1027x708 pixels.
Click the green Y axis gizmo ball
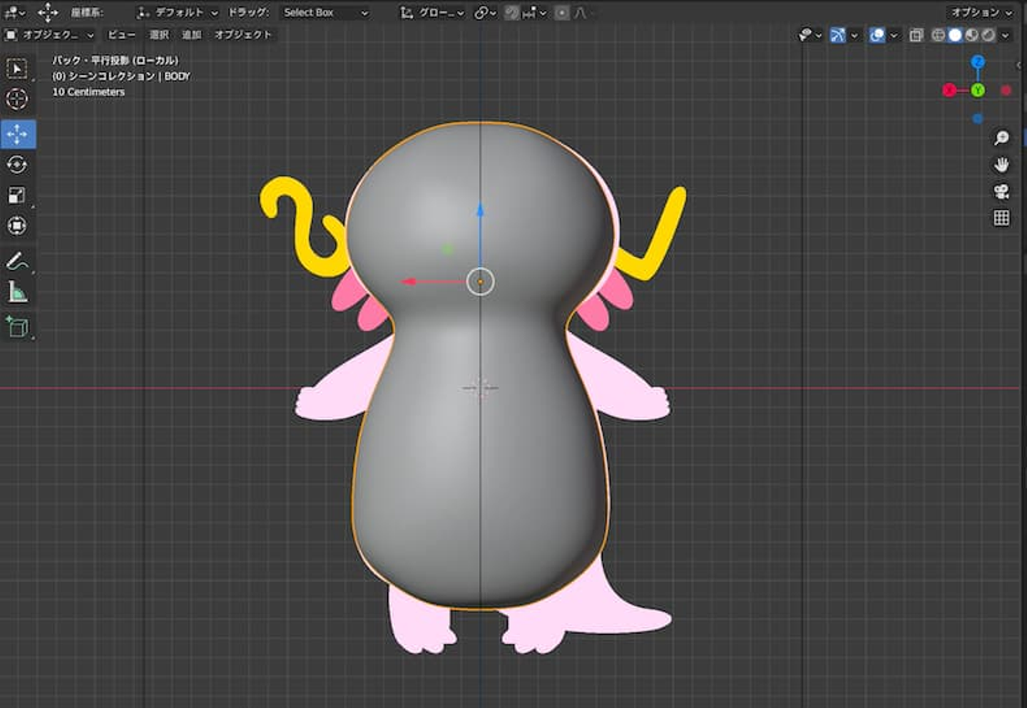click(x=978, y=91)
